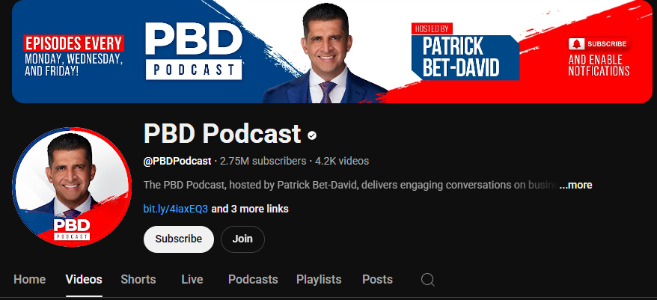
Task: Show the 'and 3 more links' list
Action: tap(250, 209)
